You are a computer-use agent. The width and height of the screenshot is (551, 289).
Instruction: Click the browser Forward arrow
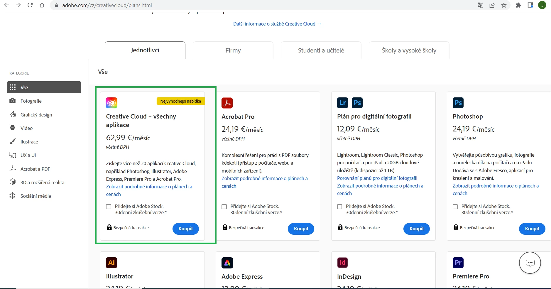(x=18, y=5)
